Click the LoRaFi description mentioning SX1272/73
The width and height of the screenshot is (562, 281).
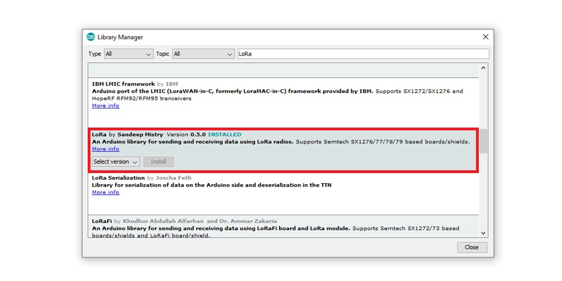click(275, 232)
